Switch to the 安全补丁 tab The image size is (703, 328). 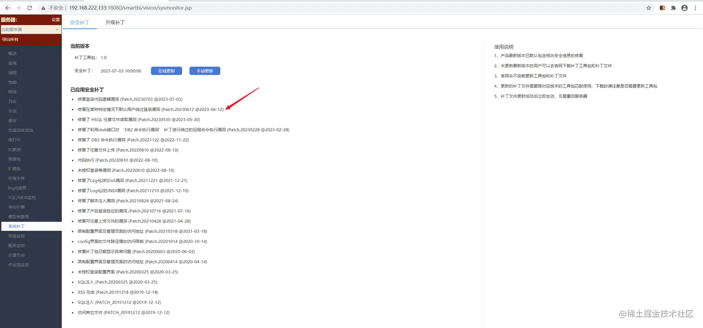80,22
